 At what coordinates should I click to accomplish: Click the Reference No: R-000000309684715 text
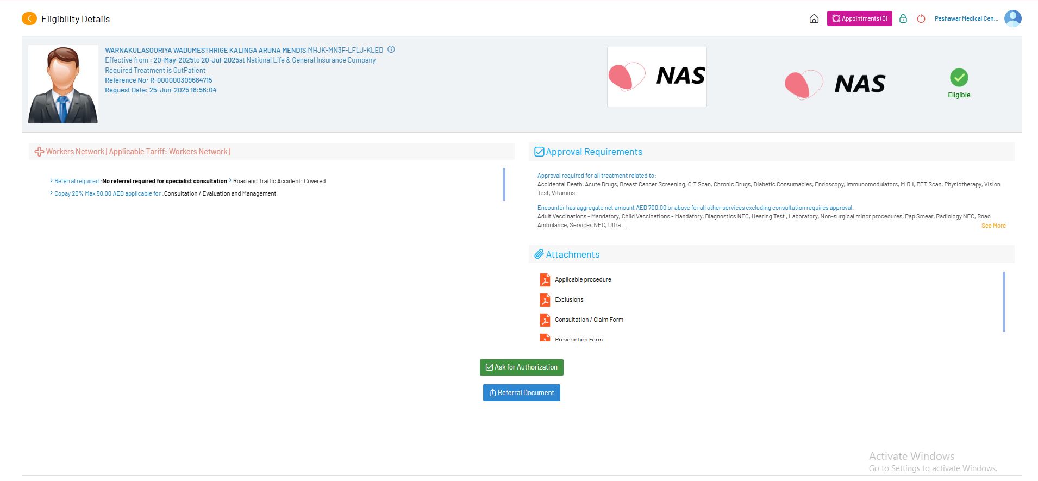(x=159, y=80)
